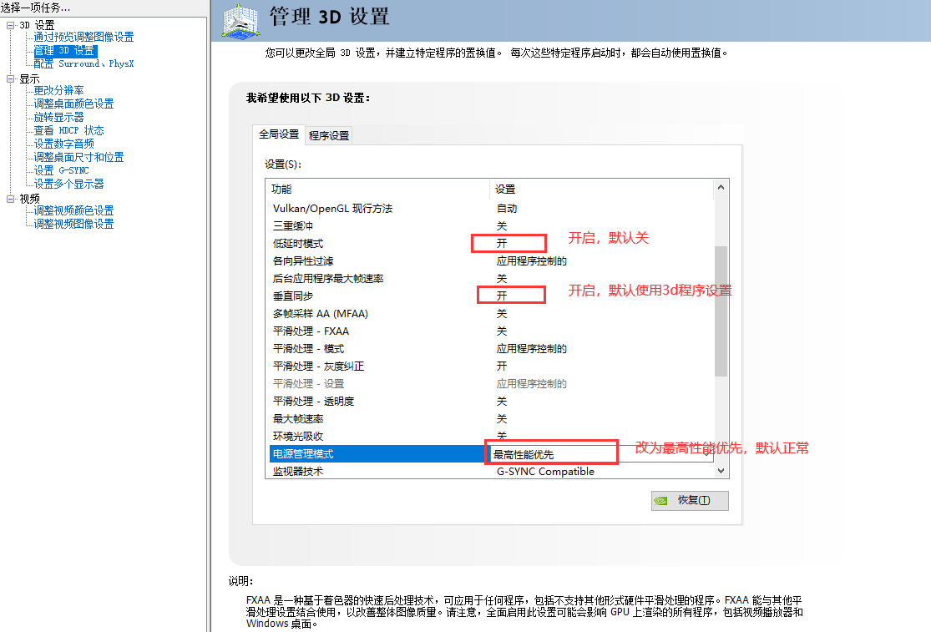Open 设置数字音频 page

click(x=63, y=144)
